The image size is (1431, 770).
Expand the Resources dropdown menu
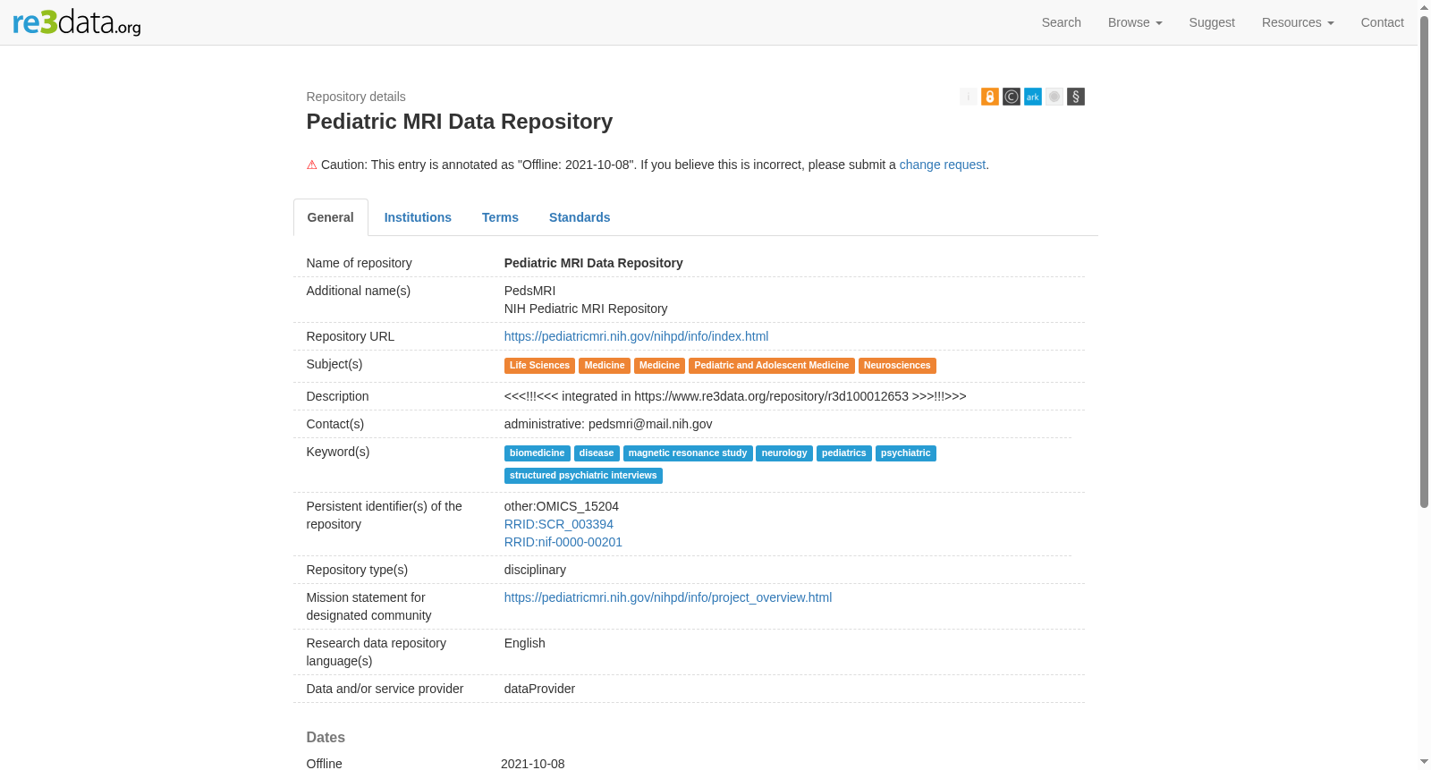[1298, 22]
